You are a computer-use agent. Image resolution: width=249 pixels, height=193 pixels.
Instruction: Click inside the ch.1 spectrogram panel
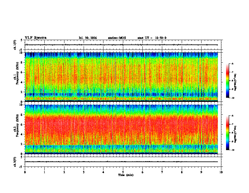[121, 77]
